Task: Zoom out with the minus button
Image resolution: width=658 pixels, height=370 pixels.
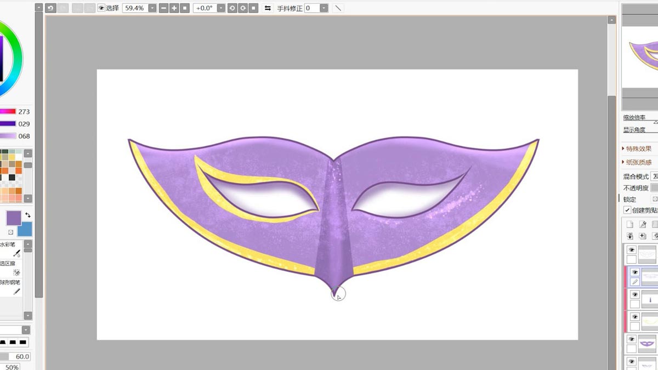Action: tap(163, 8)
